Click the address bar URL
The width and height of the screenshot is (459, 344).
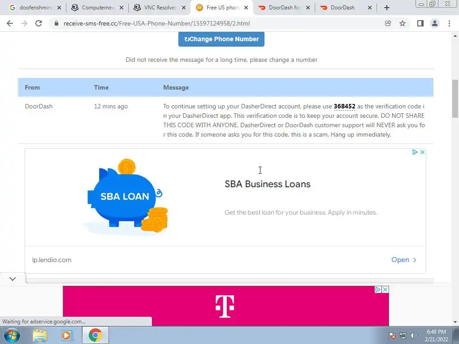tap(156, 23)
